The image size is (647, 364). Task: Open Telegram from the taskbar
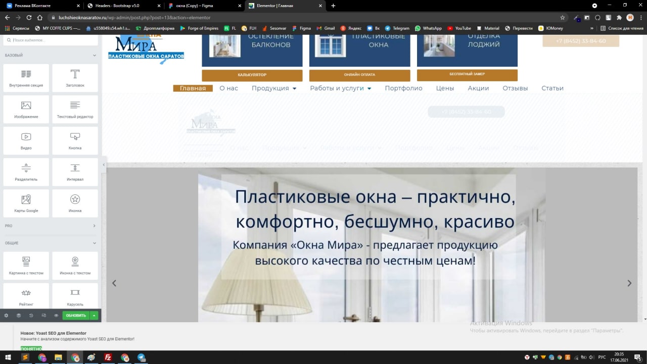[141, 357]
